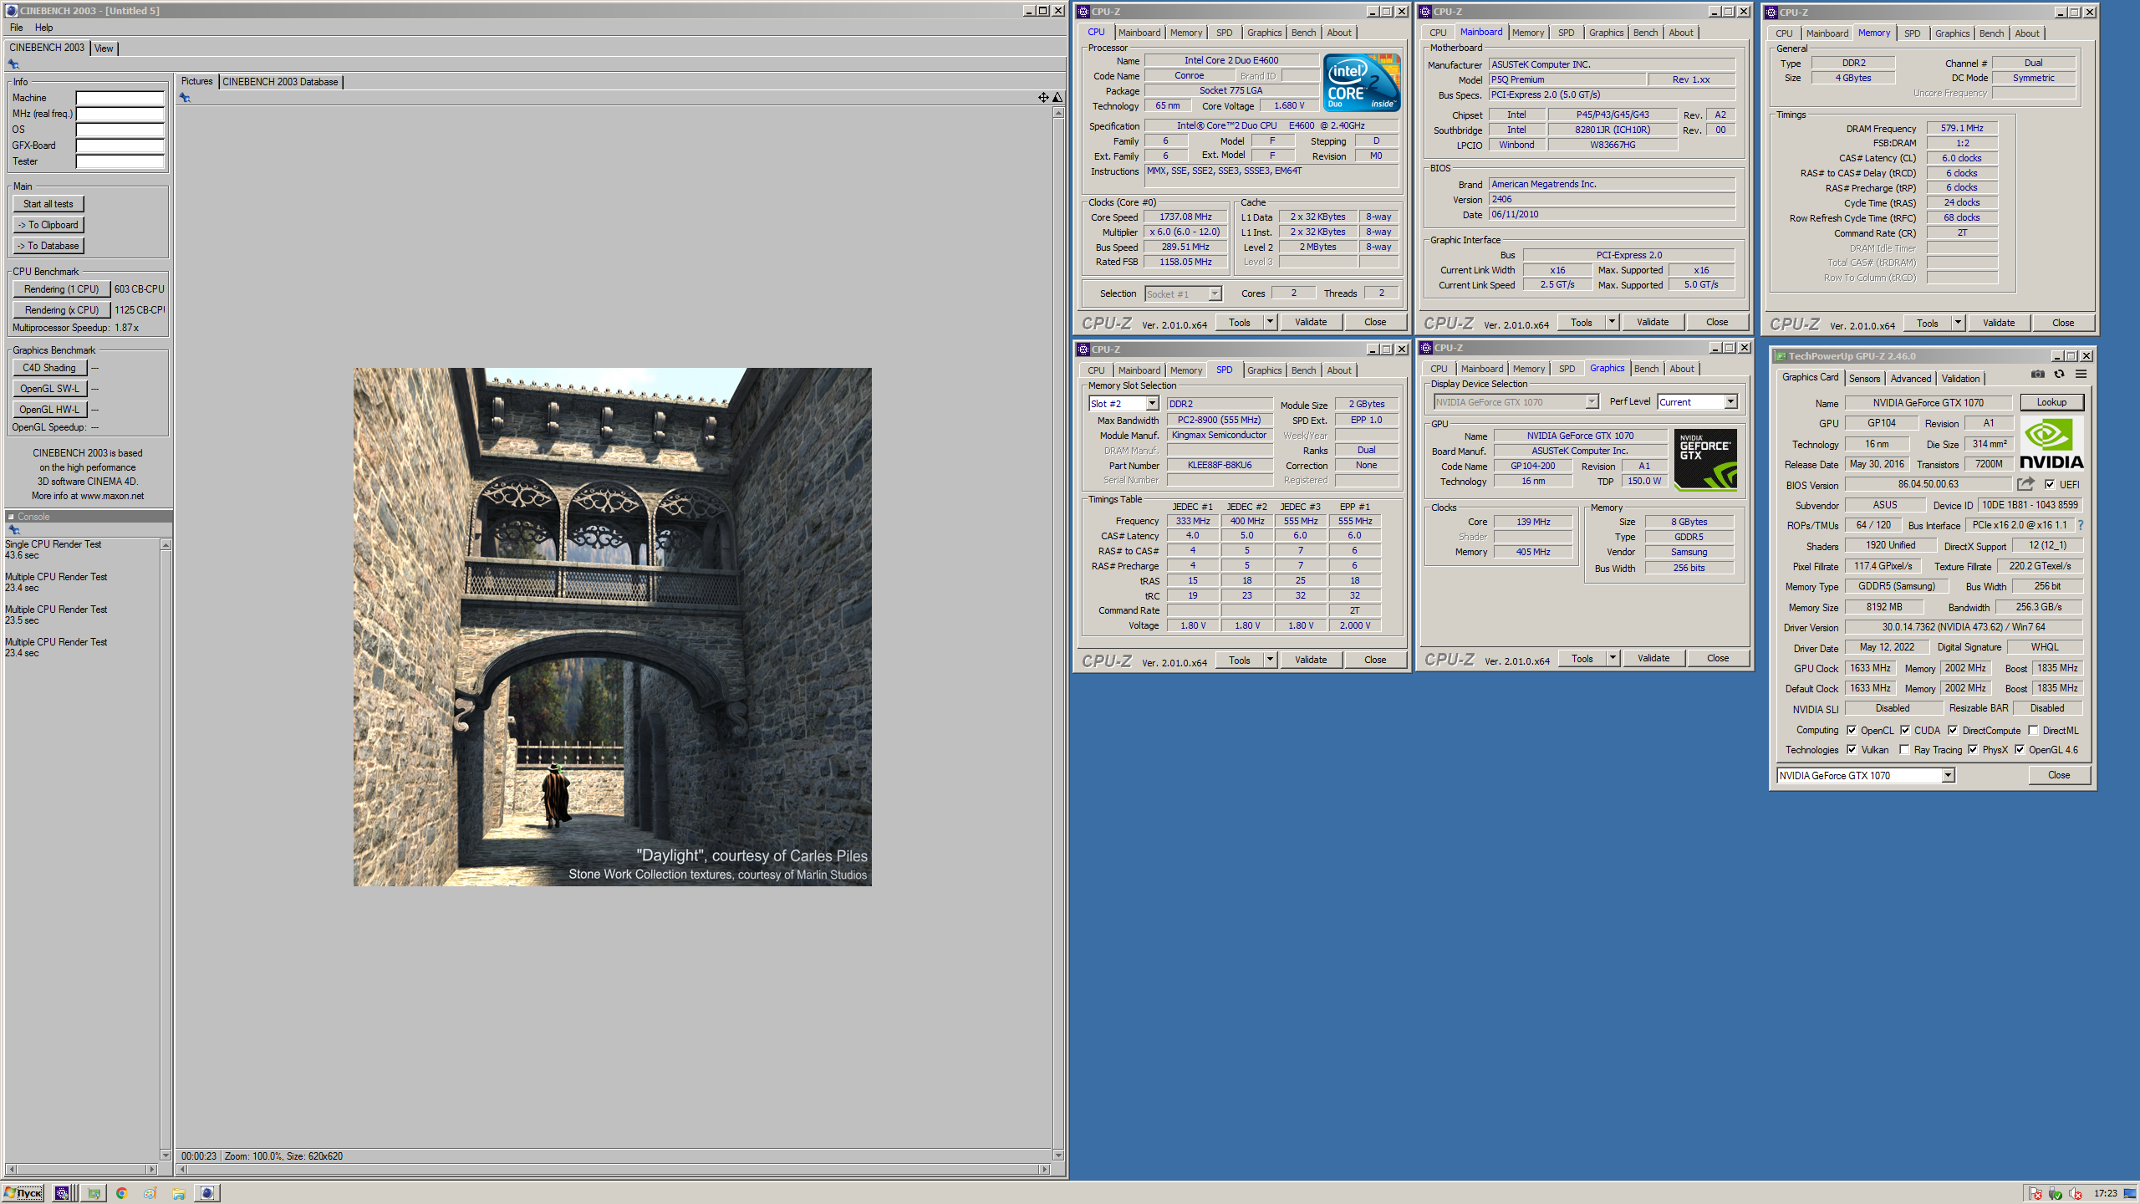Toggle the Ray Tracing checkbox
Viewport: 2140px width, 1204px height.
tap(1904, 750)
